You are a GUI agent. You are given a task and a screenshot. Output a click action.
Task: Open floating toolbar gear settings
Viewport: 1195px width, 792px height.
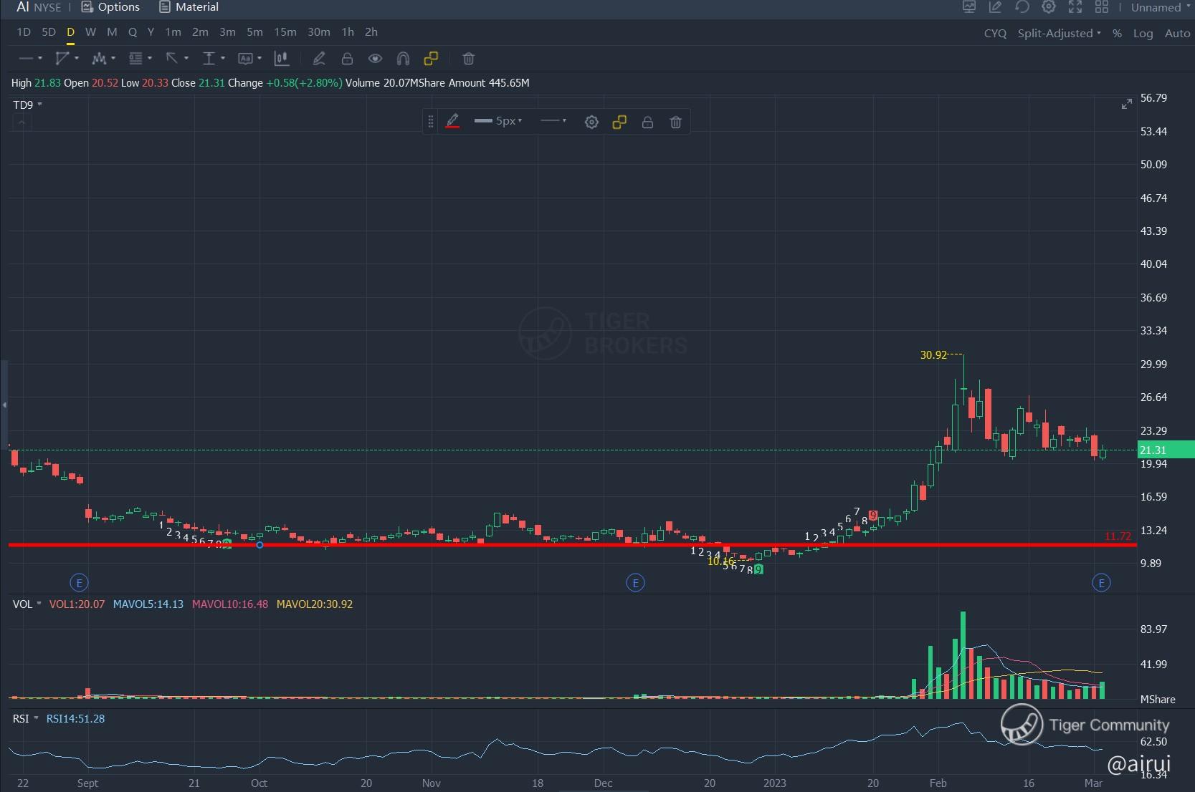(x=591, y=122)
